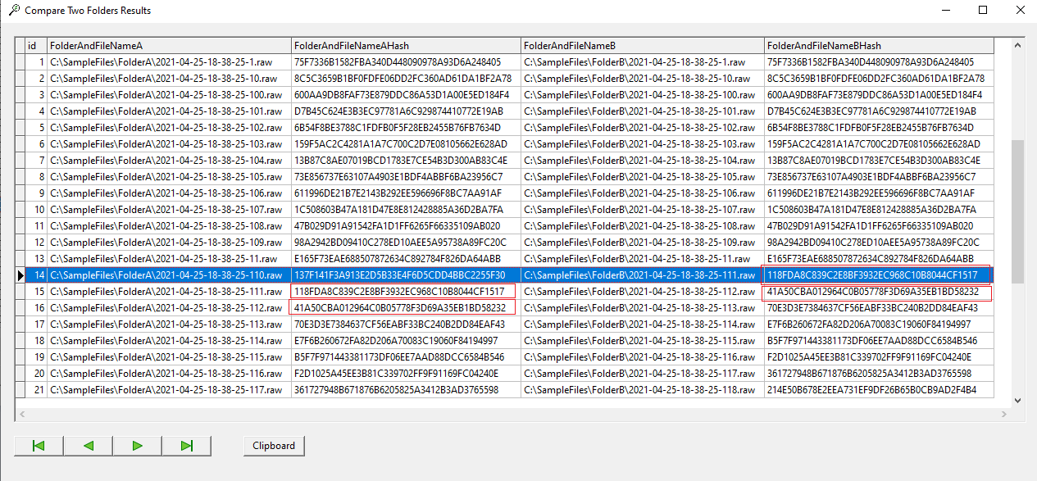Screen dimensions: 1037x481
Task: Maximize the Compare Two Folders Results window
Action: point(983,11)
